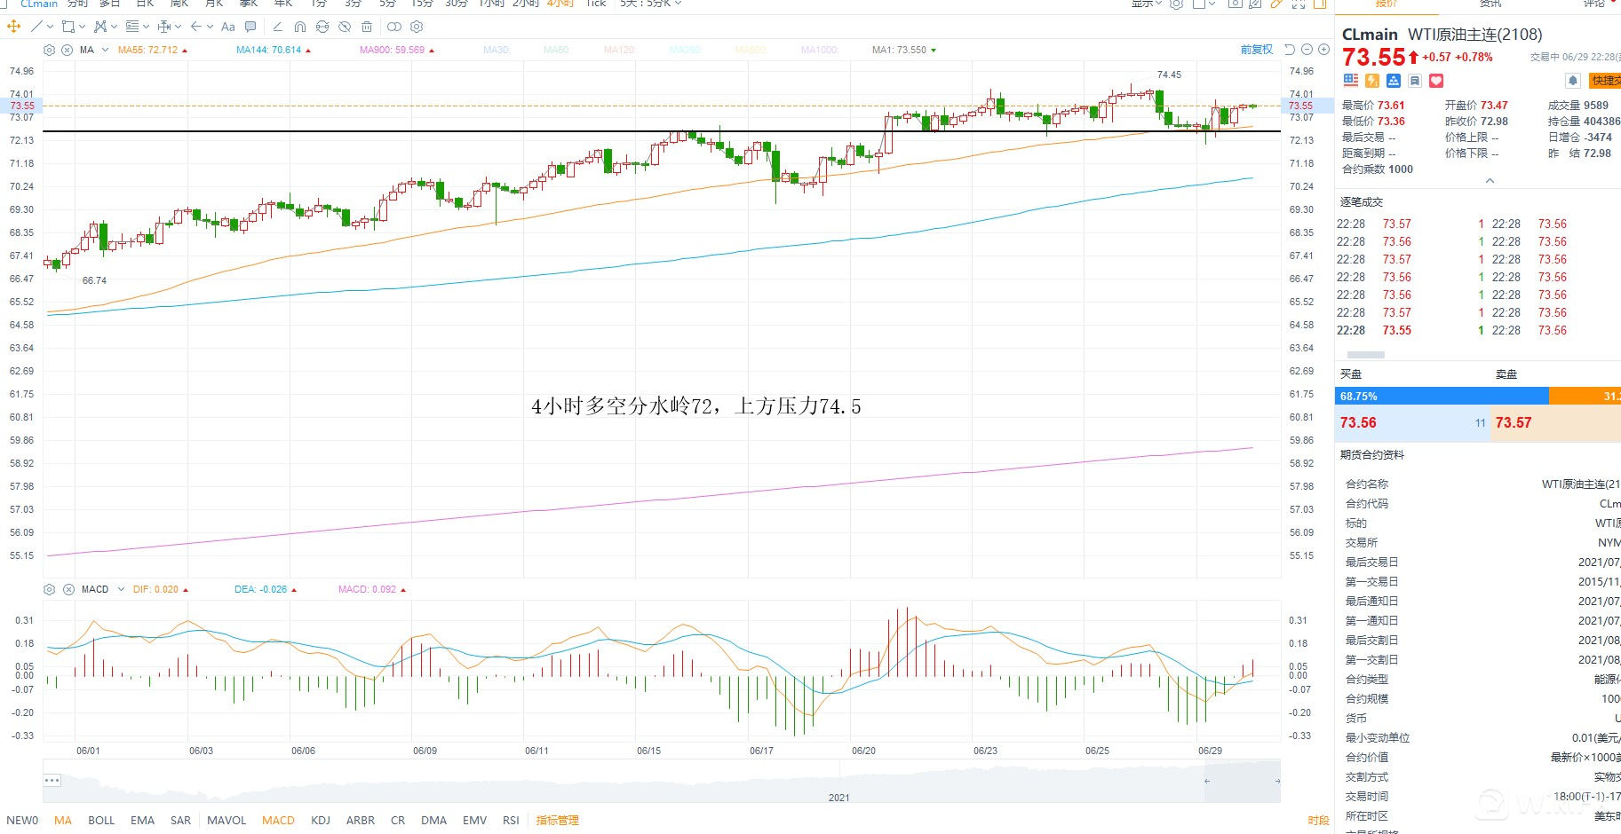This screenshot has width=1621, height=834.
Task: Click the zoom in plus icon
Action: [x=1323, y=50]
